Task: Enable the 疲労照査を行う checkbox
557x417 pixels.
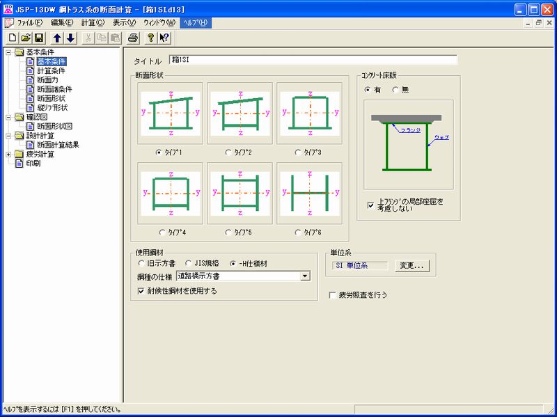Action: coord(333,295)
